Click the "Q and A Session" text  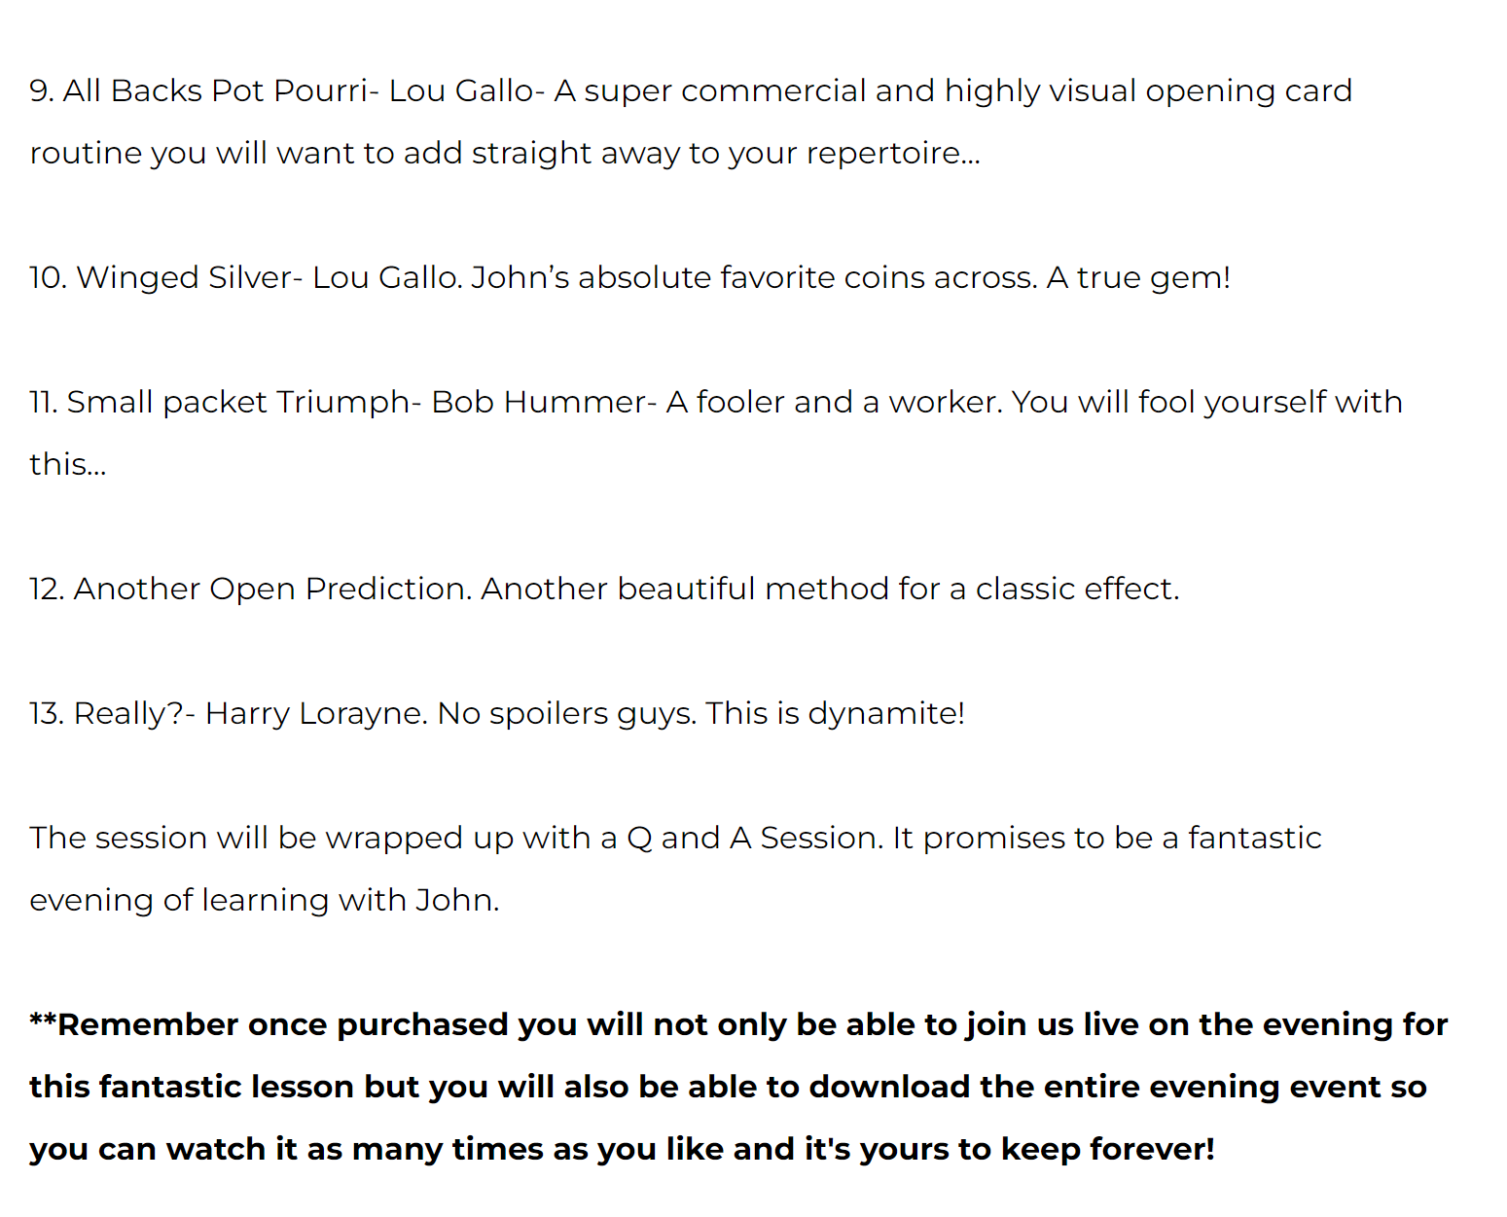(x=753, y=838)
